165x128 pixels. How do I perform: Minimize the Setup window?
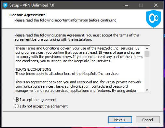click(126, 5)
